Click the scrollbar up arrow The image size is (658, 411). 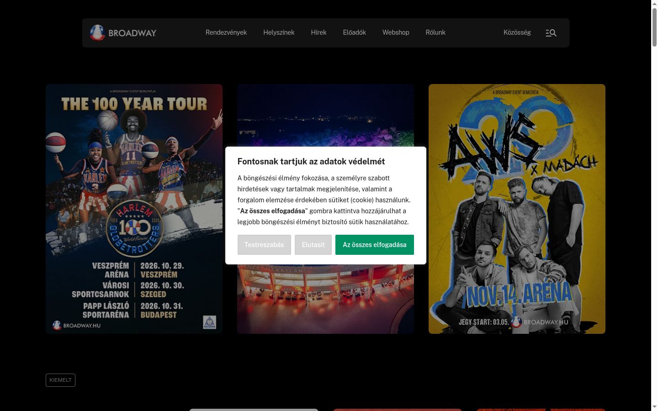654,4
